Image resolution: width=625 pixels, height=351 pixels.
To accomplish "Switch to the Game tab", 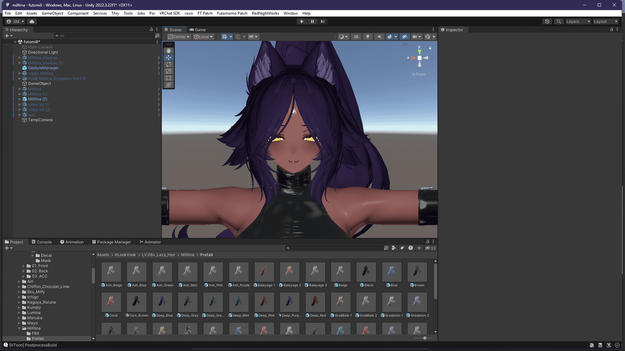I will tap(198, 30).
